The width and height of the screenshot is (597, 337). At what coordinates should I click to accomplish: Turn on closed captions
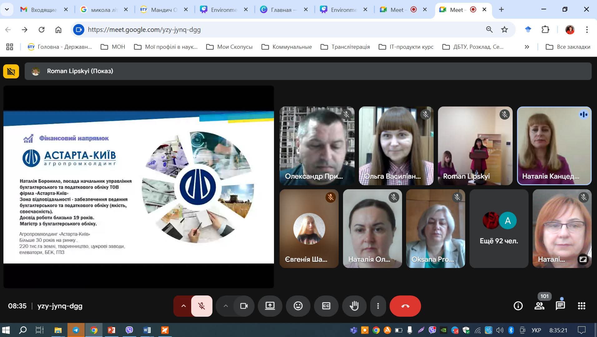click(326, 306)
